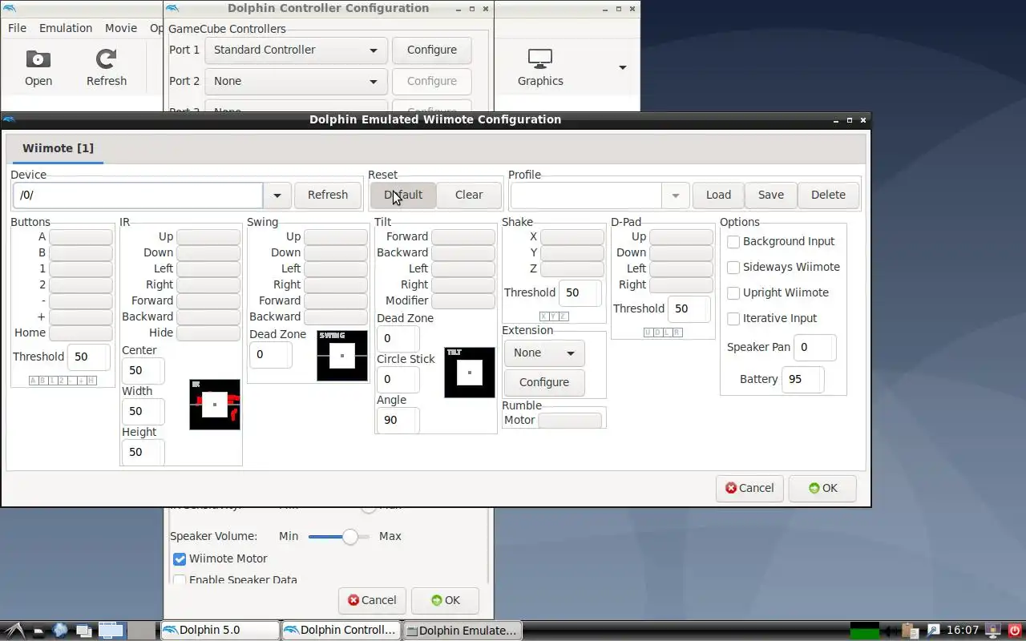Click the red power icon in system tray
The image size is (1026, 641).
[1014, 631]
